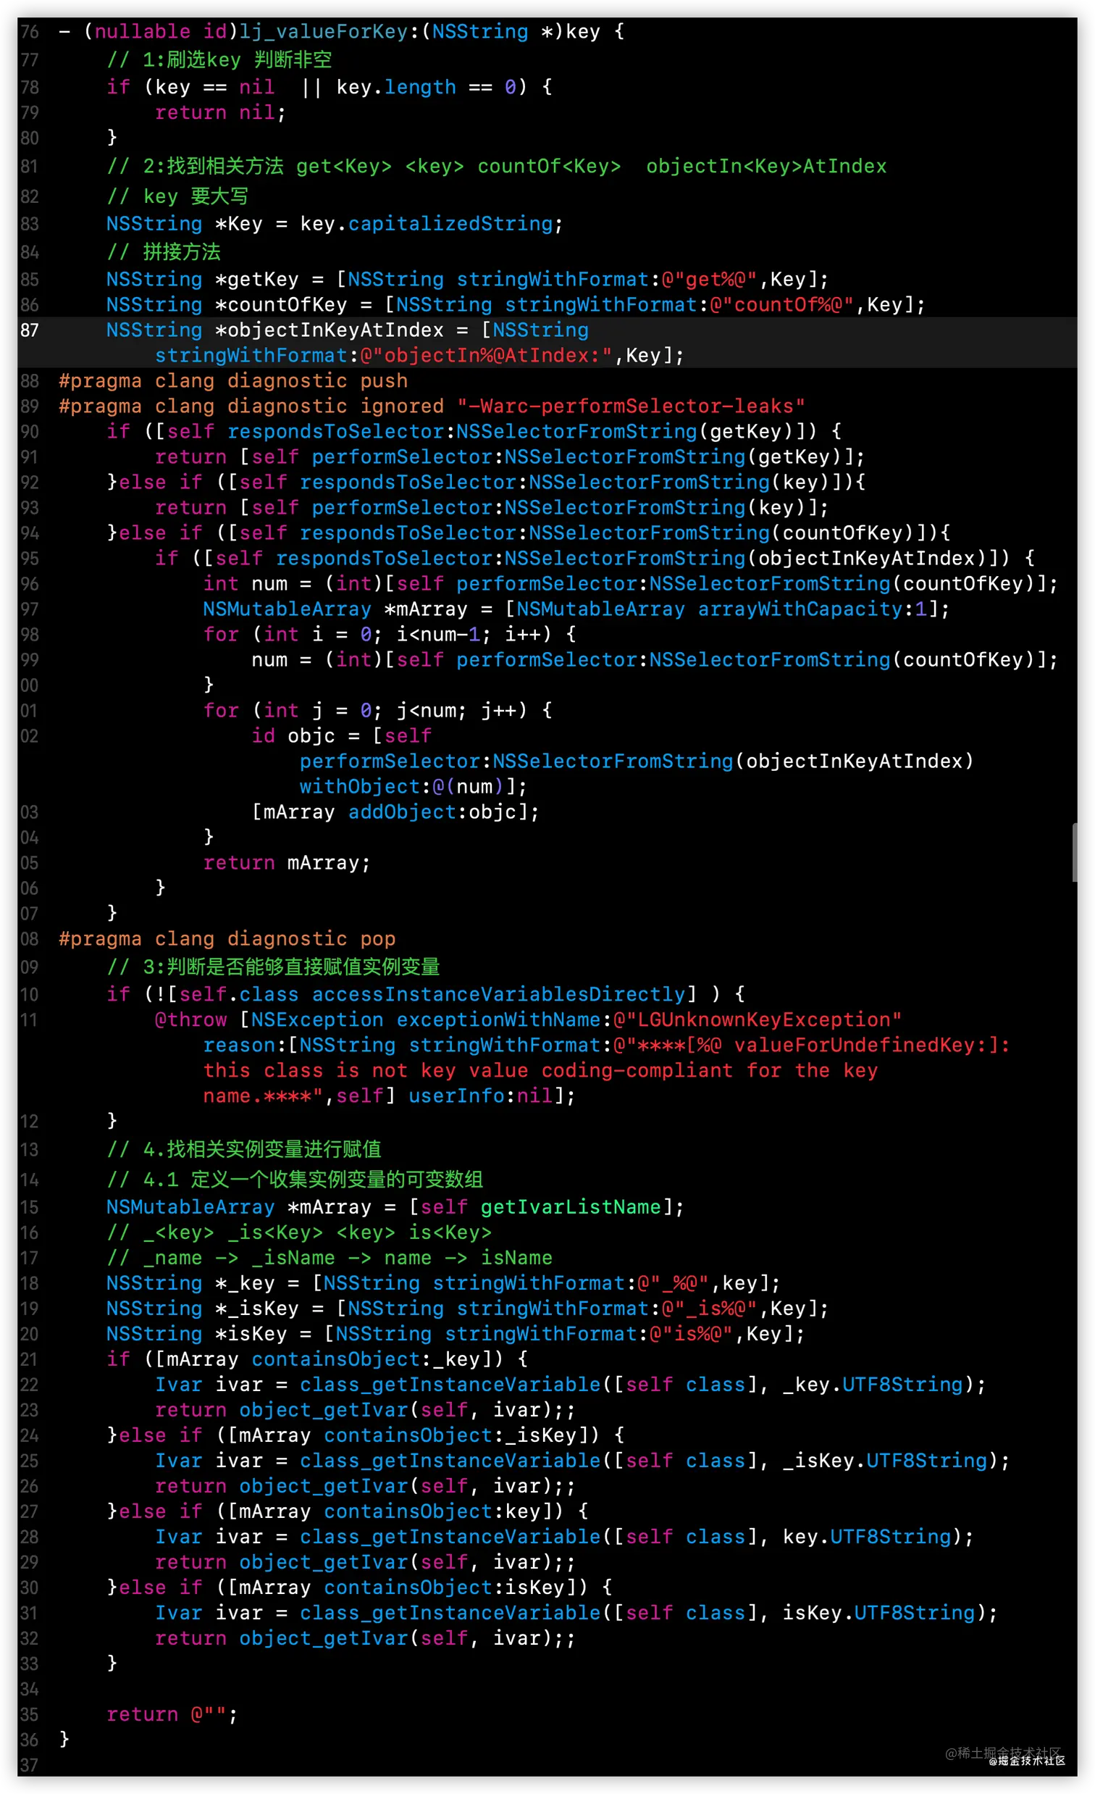
Task: Click the comment '// key 要大写'
Action: (x=177, y=196)
